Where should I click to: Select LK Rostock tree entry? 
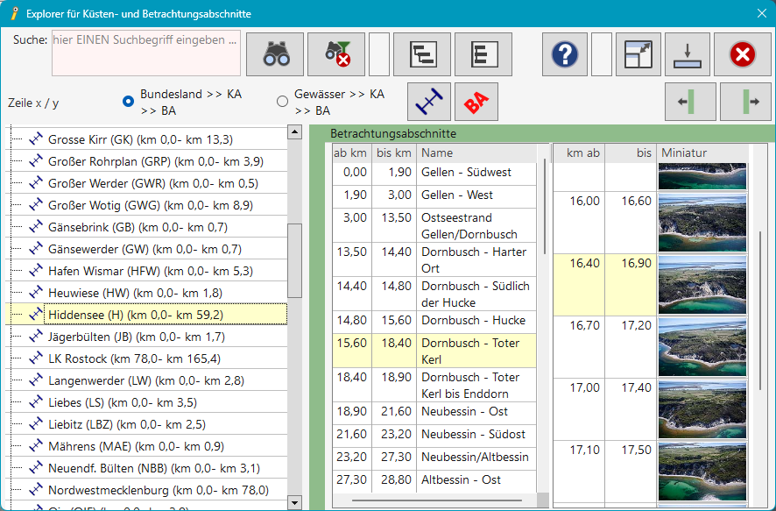tap(134, 358)
